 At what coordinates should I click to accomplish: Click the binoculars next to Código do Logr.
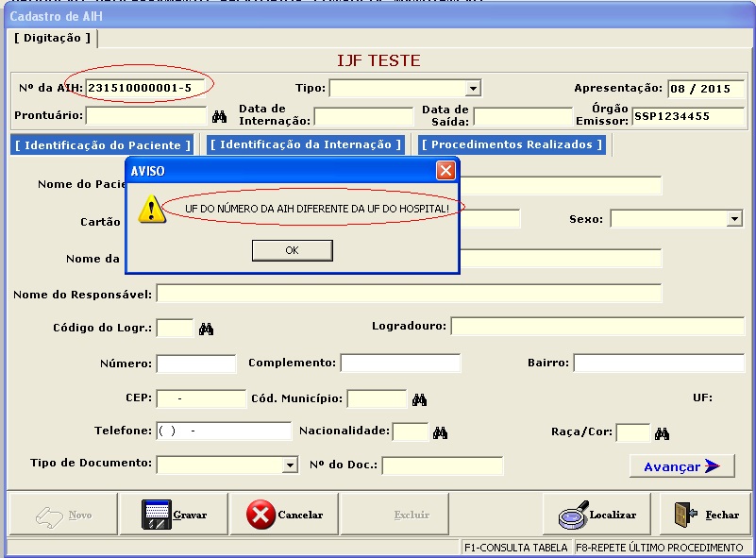[207, 328]
